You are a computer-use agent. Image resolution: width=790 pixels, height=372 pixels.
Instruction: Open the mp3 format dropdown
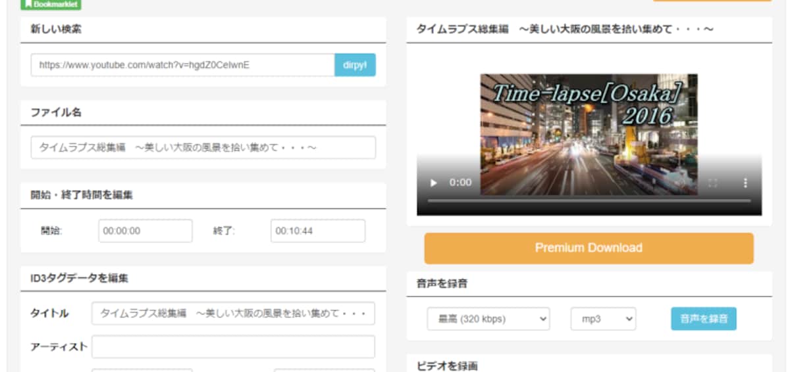(603, 319)
